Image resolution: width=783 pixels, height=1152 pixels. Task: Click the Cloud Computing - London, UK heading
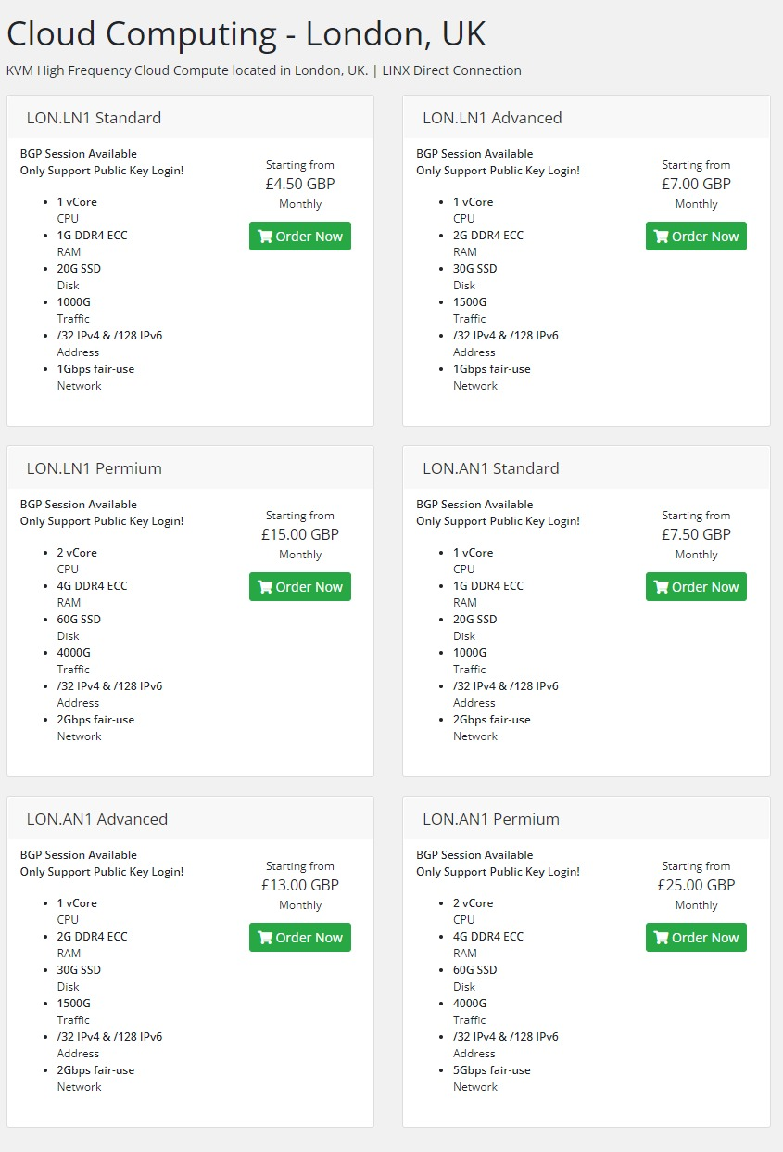coord(246,34)
